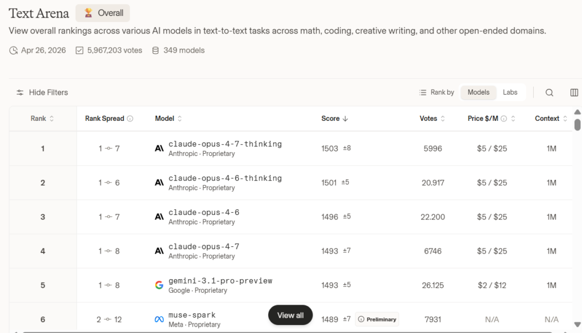Click Anthropic logo beside claude-opus-4-6

tap(159, 217)
